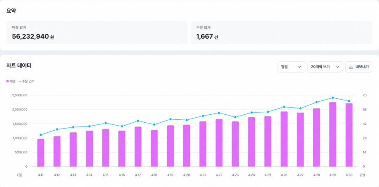Click the 차트 데이터 heading
This screenshot has width=379, height=187.
click(x=19, y=66)
